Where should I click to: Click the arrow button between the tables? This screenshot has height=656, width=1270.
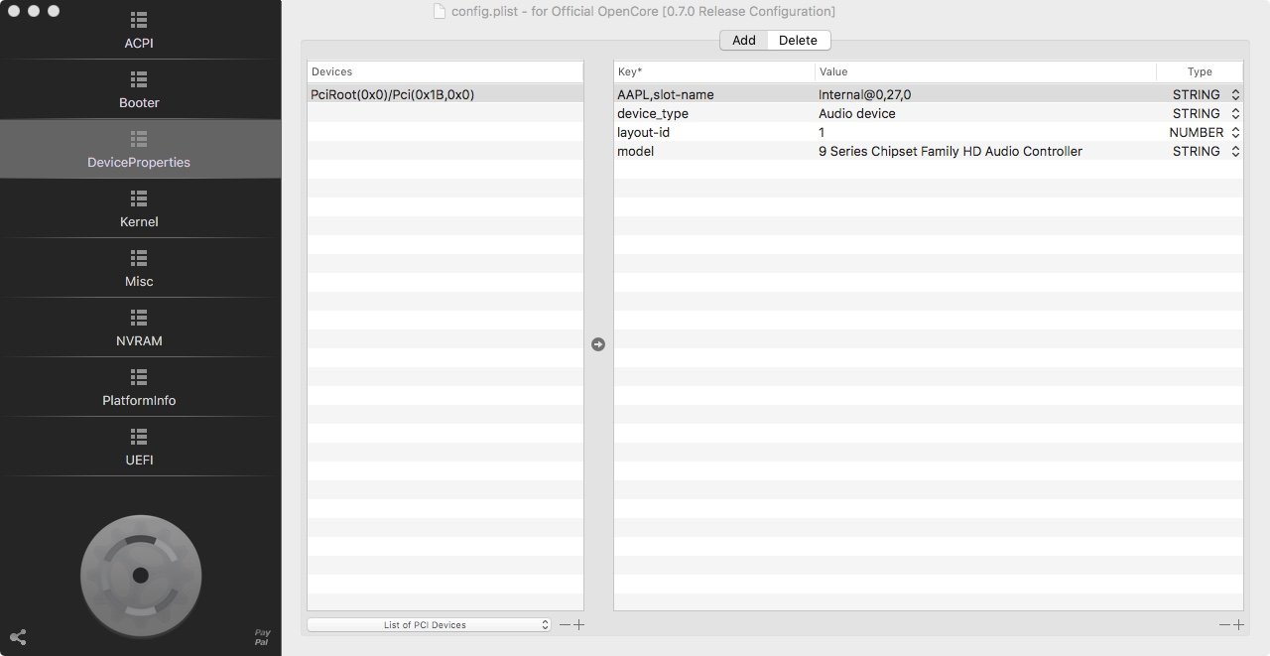click(x=598, y=344)
